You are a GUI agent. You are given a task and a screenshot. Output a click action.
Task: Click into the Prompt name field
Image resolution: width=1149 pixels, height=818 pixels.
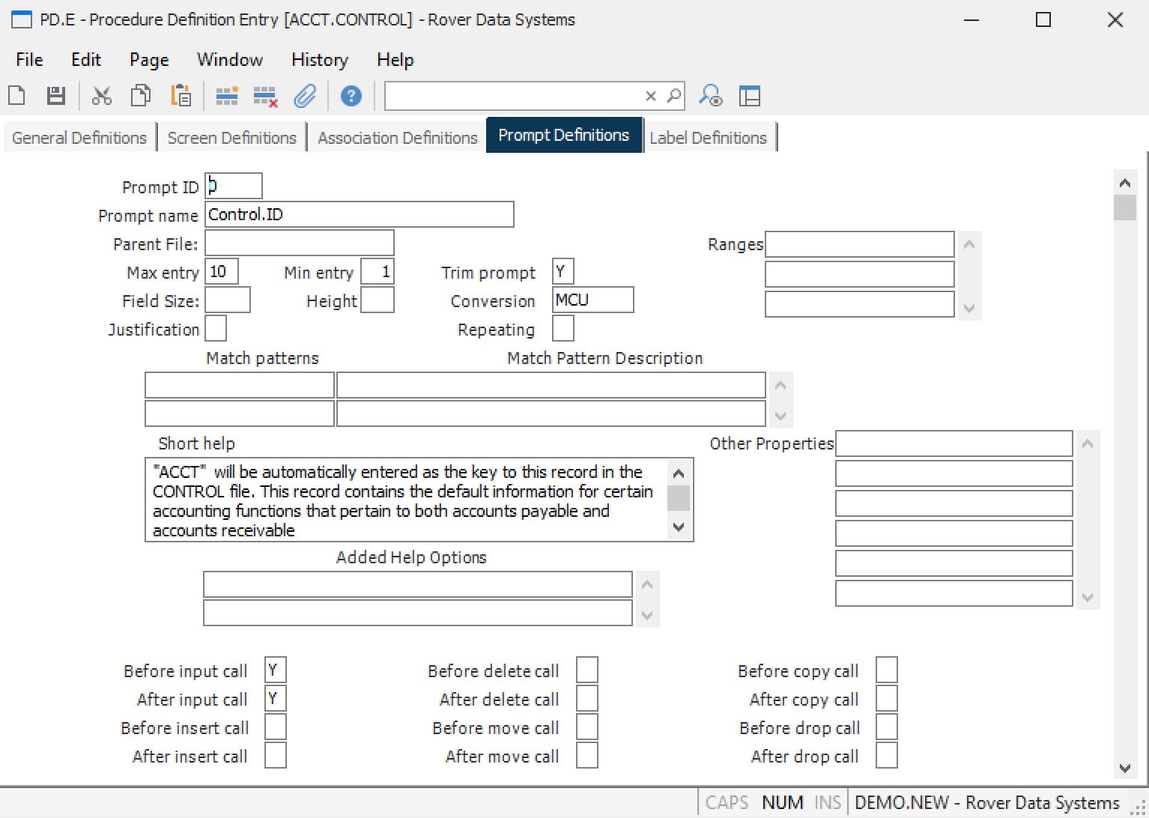pos(359,215)
